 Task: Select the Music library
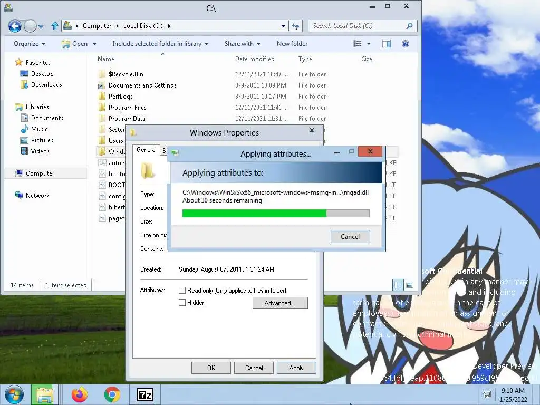point(34,129)
